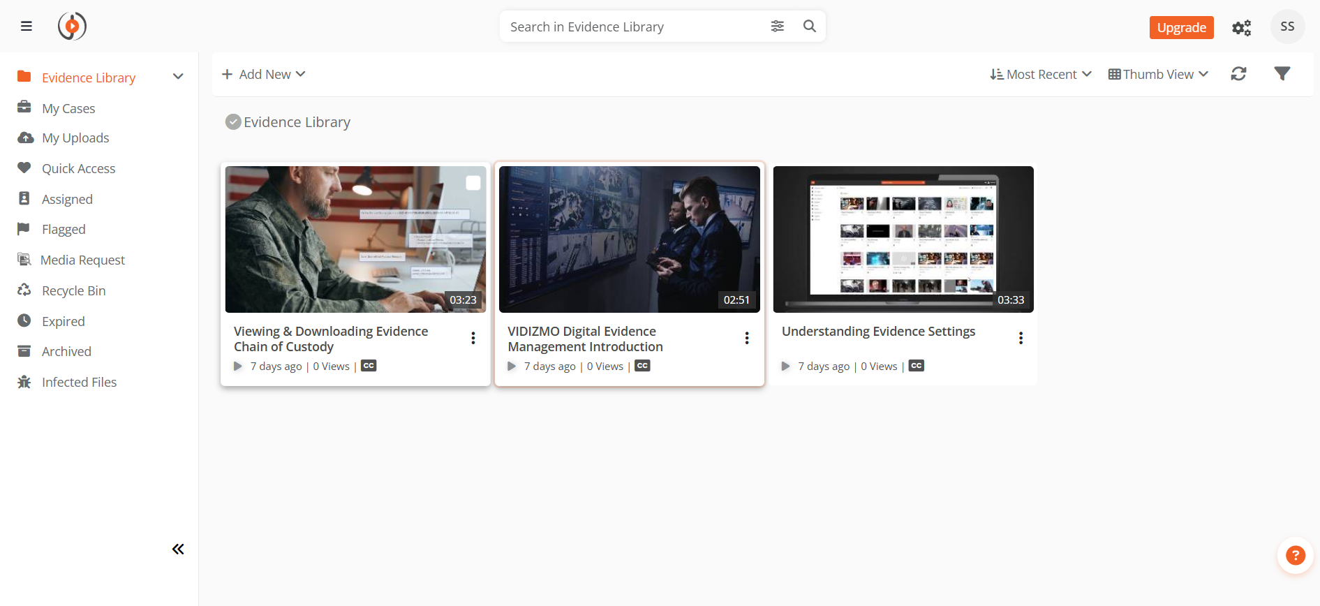Open Media Request section
Image resolution: width=1320 pixels, height=606 pixels.
point(82,260)
